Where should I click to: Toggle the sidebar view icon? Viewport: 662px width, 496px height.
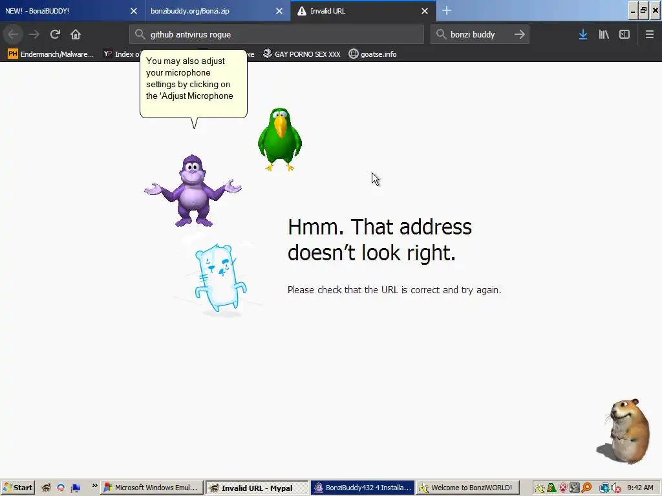pyautogui.click(x=625, y=35)
